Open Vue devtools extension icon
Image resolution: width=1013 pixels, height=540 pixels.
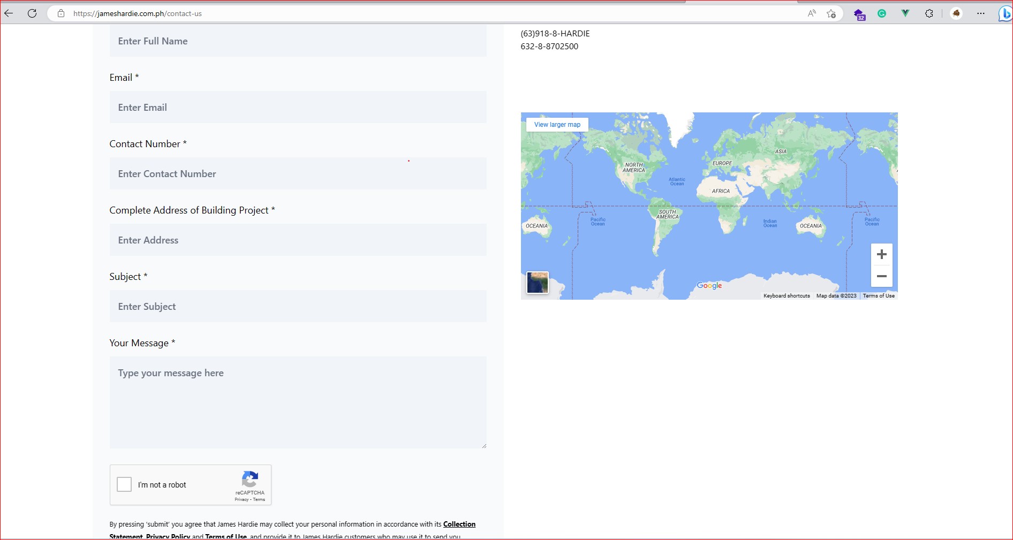point(905,13)
